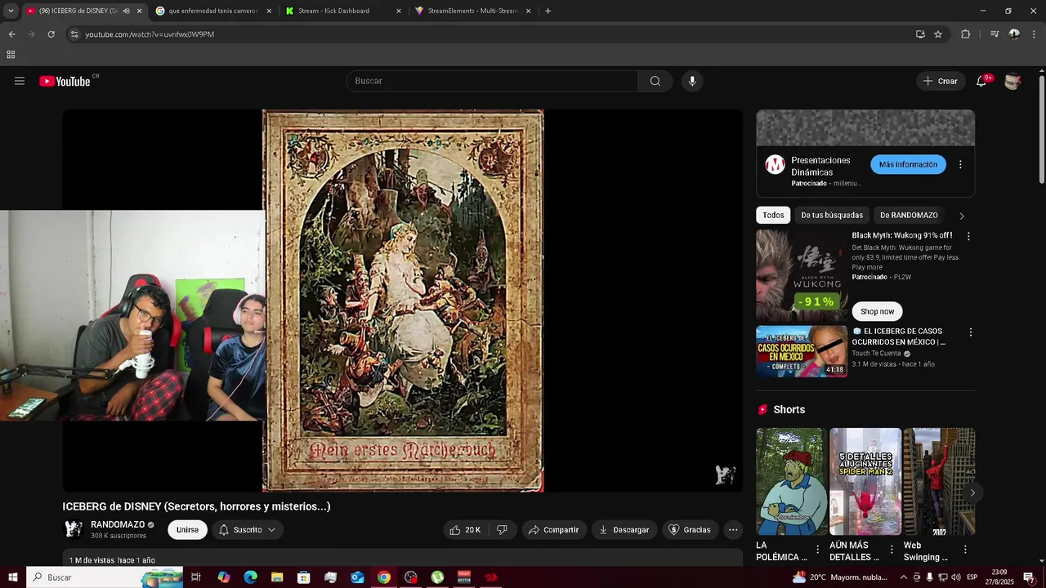Install or cast page icon in address bar

[x=920, y=34]
